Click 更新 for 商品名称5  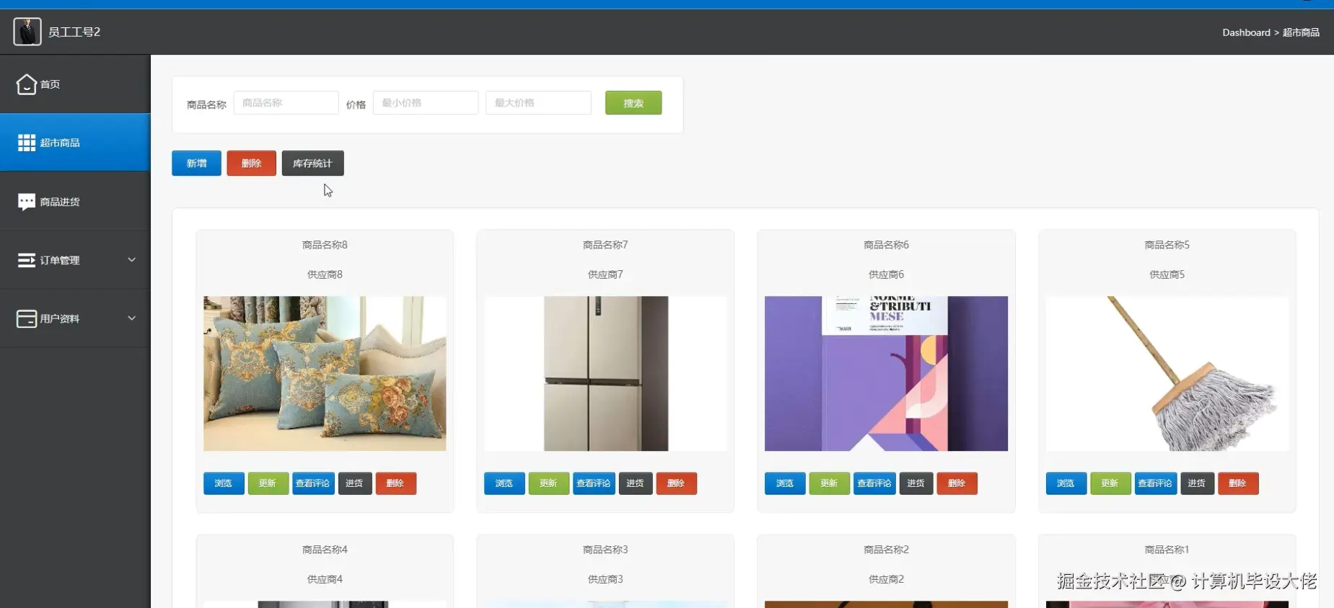click(x=1110, y=483)
